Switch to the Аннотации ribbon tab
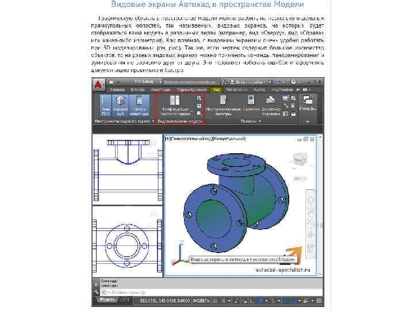This screenshot has height=311, width=414. tap(160, 90)
